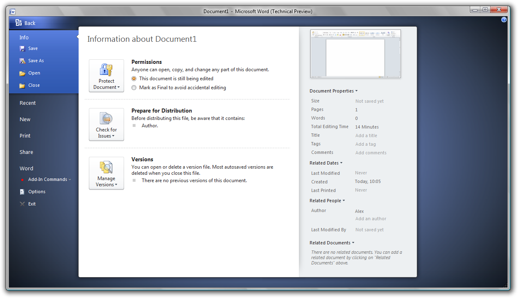Click the Save floppy disk icon
The image size is (518, 298).
click(22, 48)
